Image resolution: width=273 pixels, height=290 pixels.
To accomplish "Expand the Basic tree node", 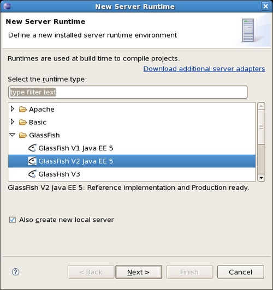I will click(13, 122).
